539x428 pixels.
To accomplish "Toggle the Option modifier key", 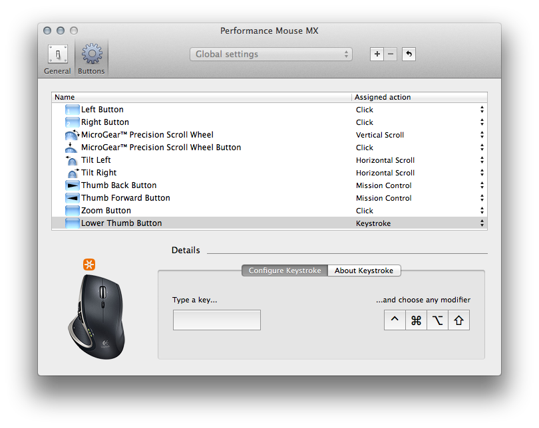I will [x=437, y=320].
